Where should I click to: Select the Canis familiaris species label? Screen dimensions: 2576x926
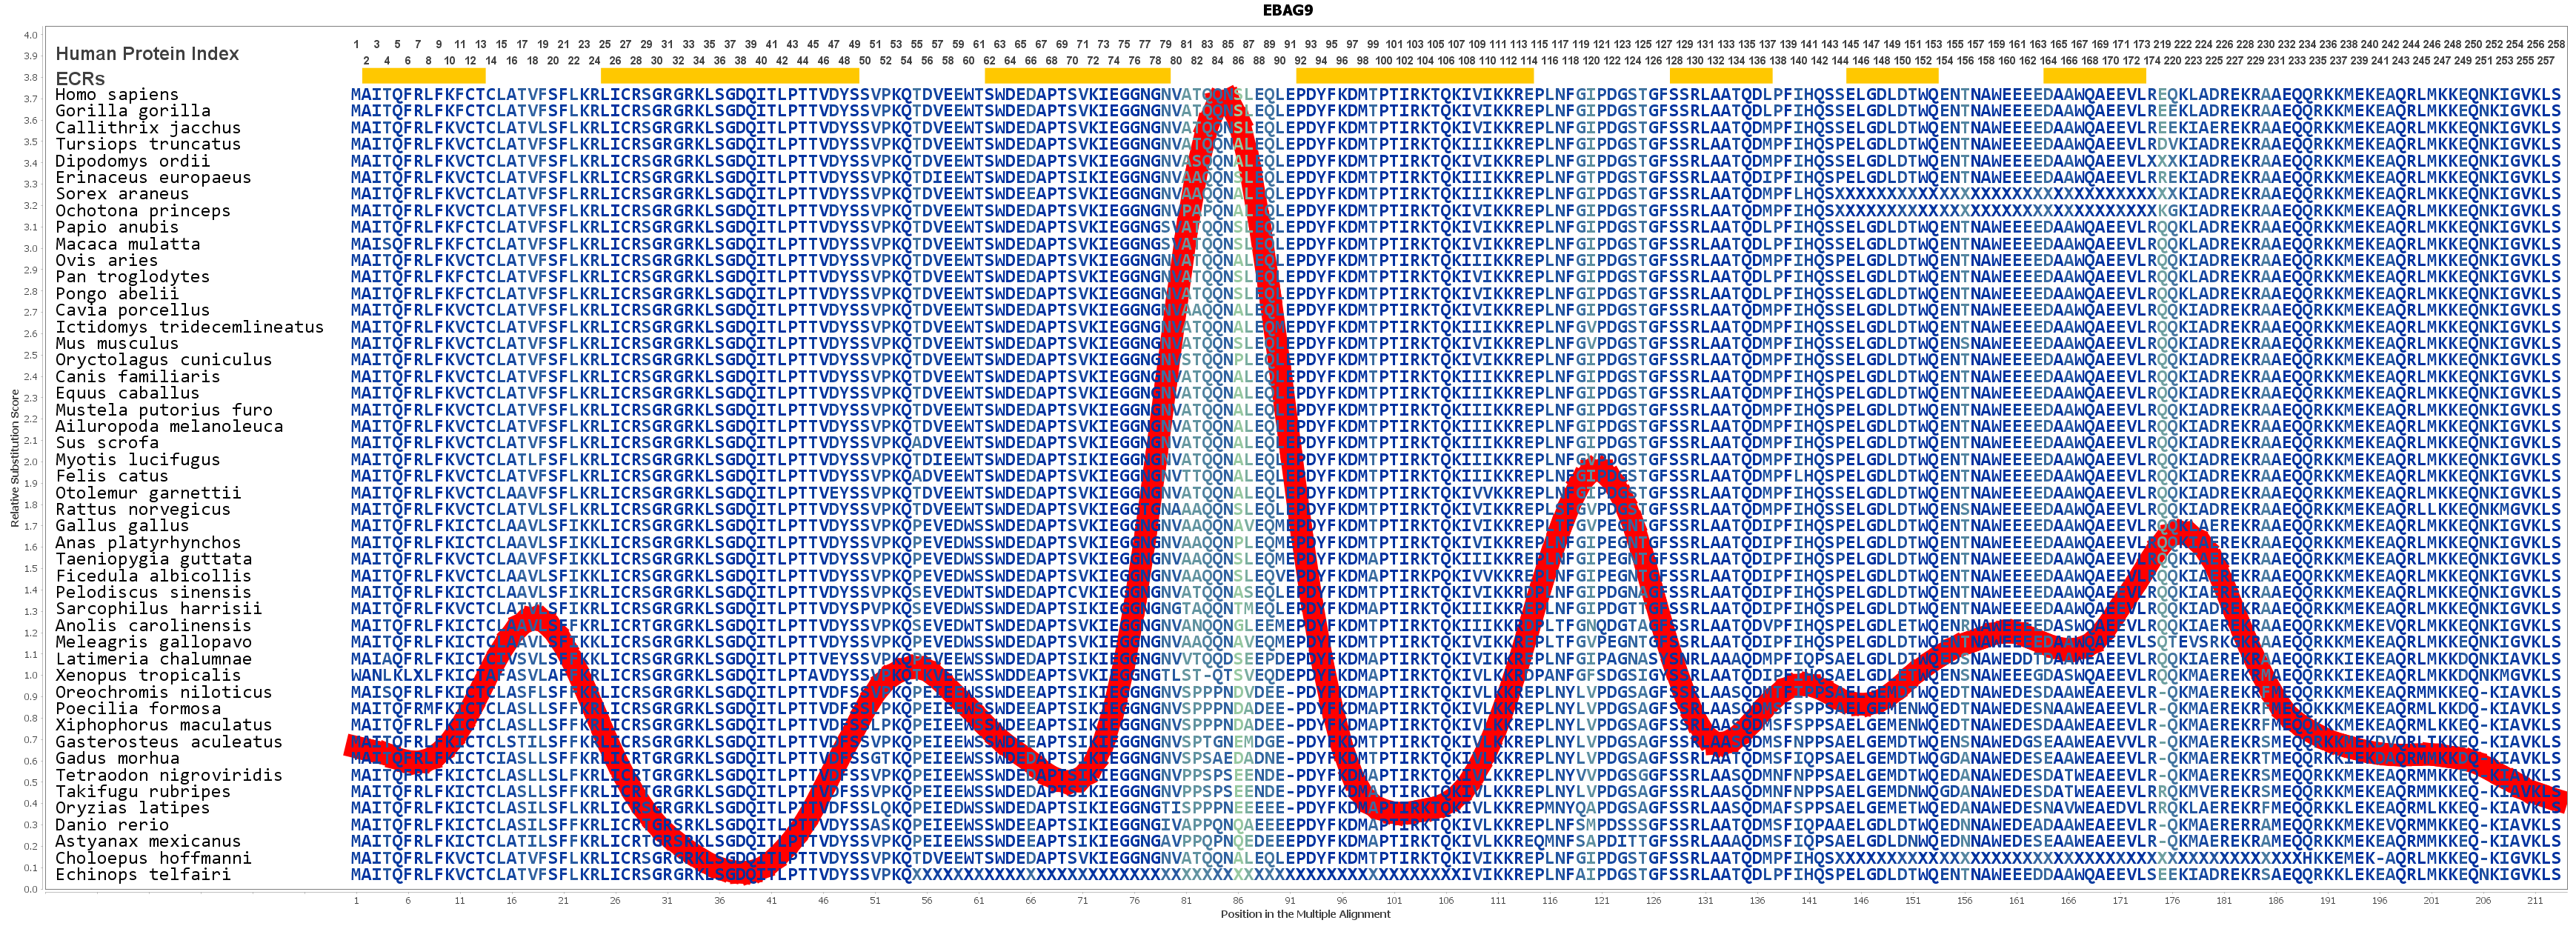point(138,377)
